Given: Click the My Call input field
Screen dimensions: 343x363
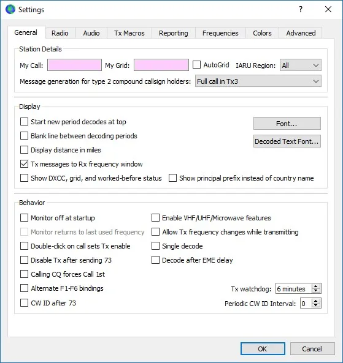Looking at the screenshot, I should 74,65.
